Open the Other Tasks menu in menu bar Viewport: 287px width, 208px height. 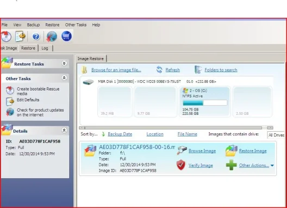pos(76,25)
